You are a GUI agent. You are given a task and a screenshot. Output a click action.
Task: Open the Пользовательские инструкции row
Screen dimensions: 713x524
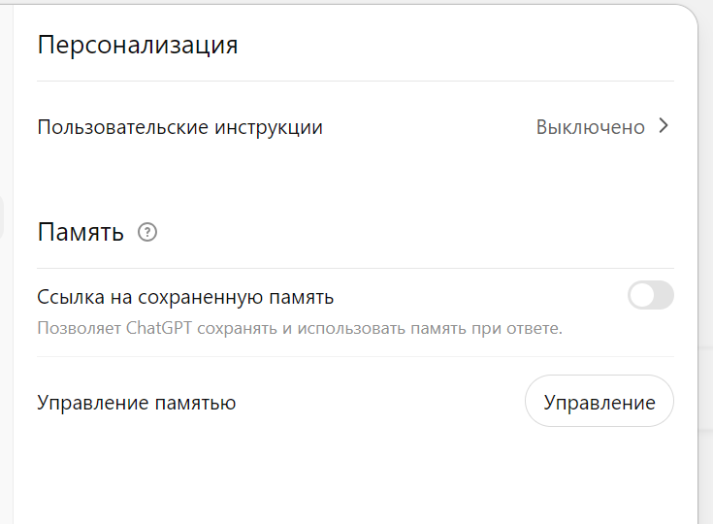(x=355, y=127)
